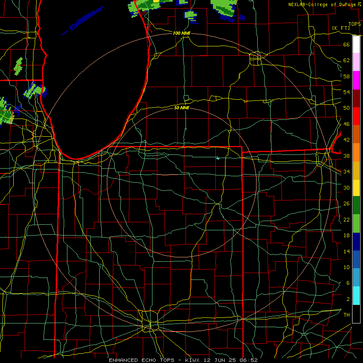Select the '54' scale value
The height and width of the screenshot is (363, 363).
pyautogui.click(x=346, y=92)
